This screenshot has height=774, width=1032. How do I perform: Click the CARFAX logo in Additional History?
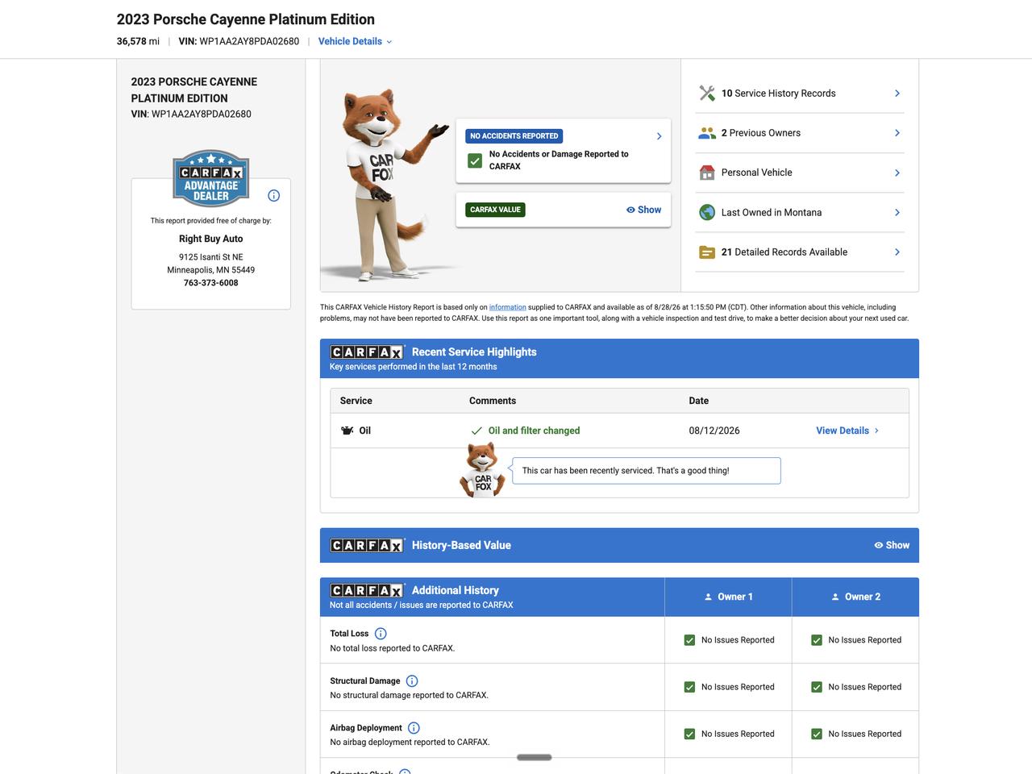(367, 591)
